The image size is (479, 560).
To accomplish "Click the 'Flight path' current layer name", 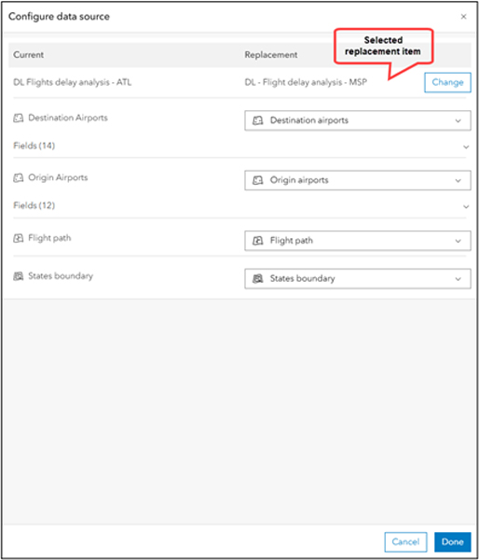I will [49, 238].
